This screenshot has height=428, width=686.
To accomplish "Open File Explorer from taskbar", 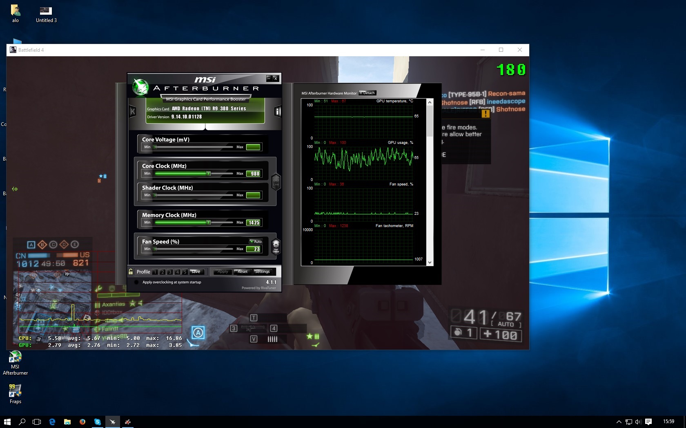I will point(67,422).
